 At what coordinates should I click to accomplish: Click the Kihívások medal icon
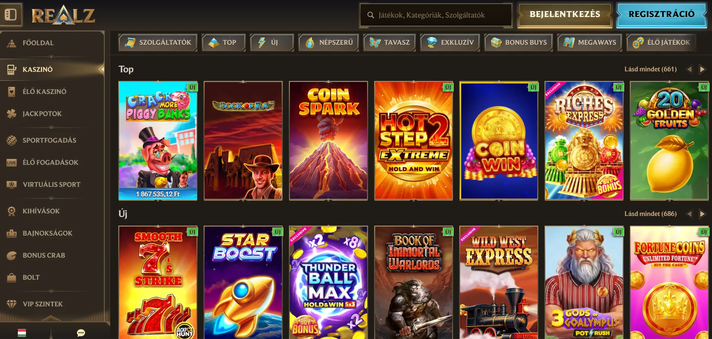coord(11,211)
